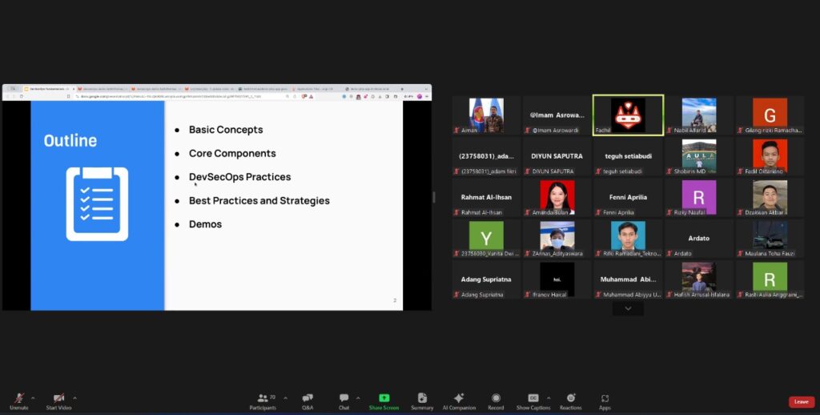Unmute the microphone
This screenshot has width=820, height=415.
tap(19, 401)
